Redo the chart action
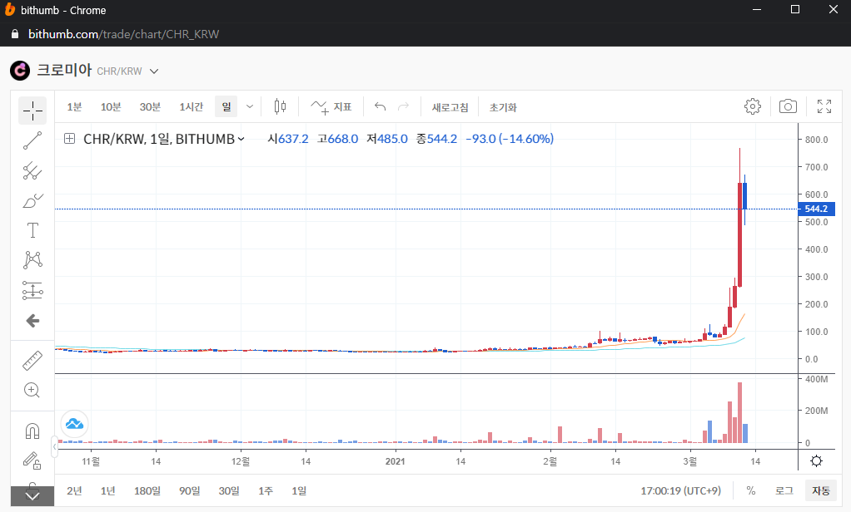This screenshot has height=512, width=851. click(403, 106)
